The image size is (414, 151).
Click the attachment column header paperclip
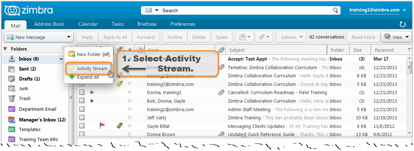tap(221, 50)
